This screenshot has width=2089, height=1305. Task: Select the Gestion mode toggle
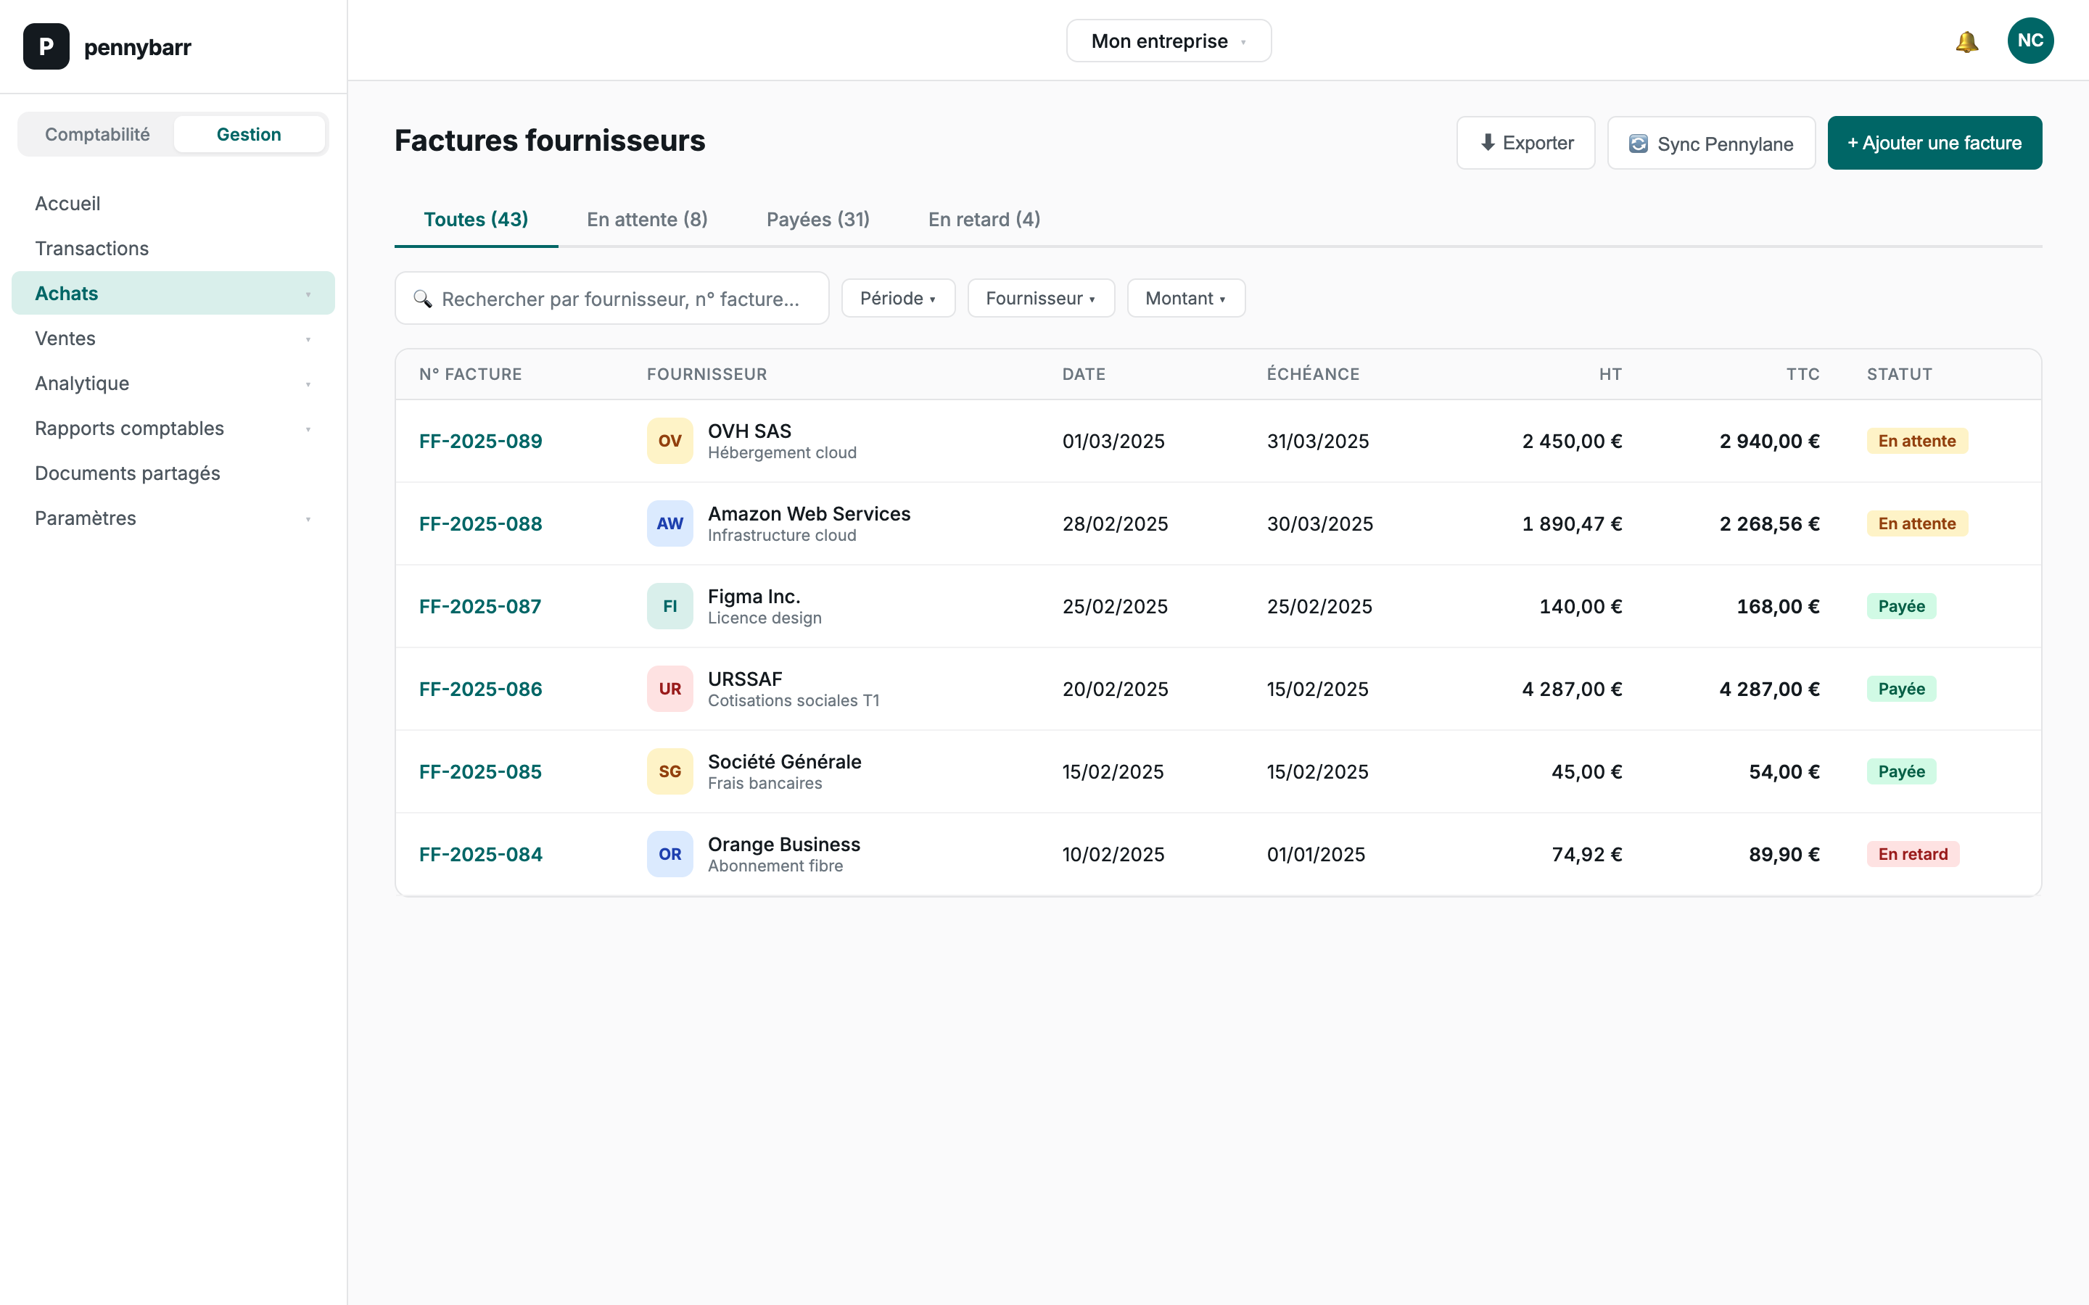click(249, 135)
